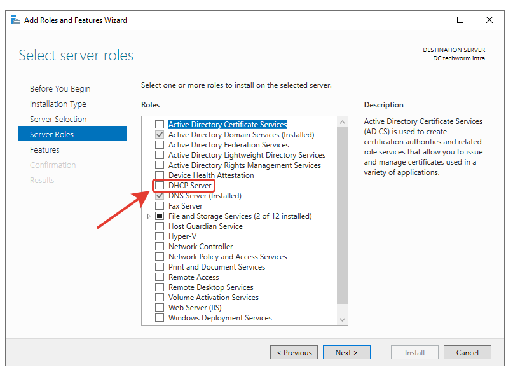The width and height of the screenshot is (513, 377).
Task: Check the DHCP Server role checkbox
Action: pyautogui.click(x=160, y=186)
